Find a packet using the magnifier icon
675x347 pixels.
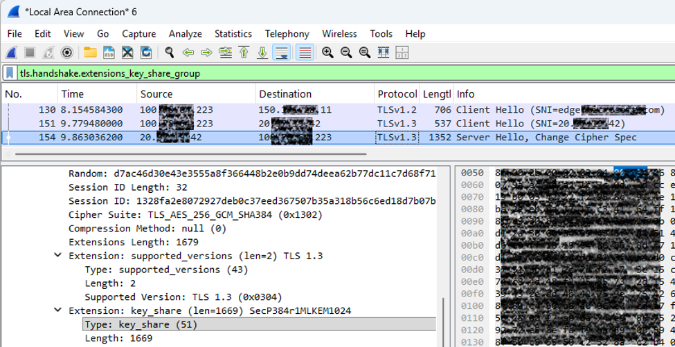170,53
